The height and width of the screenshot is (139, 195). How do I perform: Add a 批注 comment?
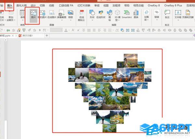coord(167,14)
